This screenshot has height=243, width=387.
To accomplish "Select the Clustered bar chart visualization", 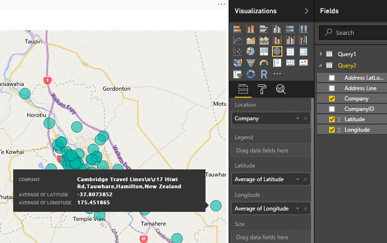I will (x=264, y=29).
